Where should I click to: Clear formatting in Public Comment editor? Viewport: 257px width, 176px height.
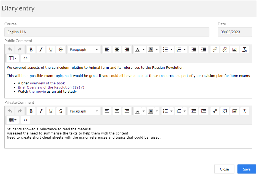[245, 50]
